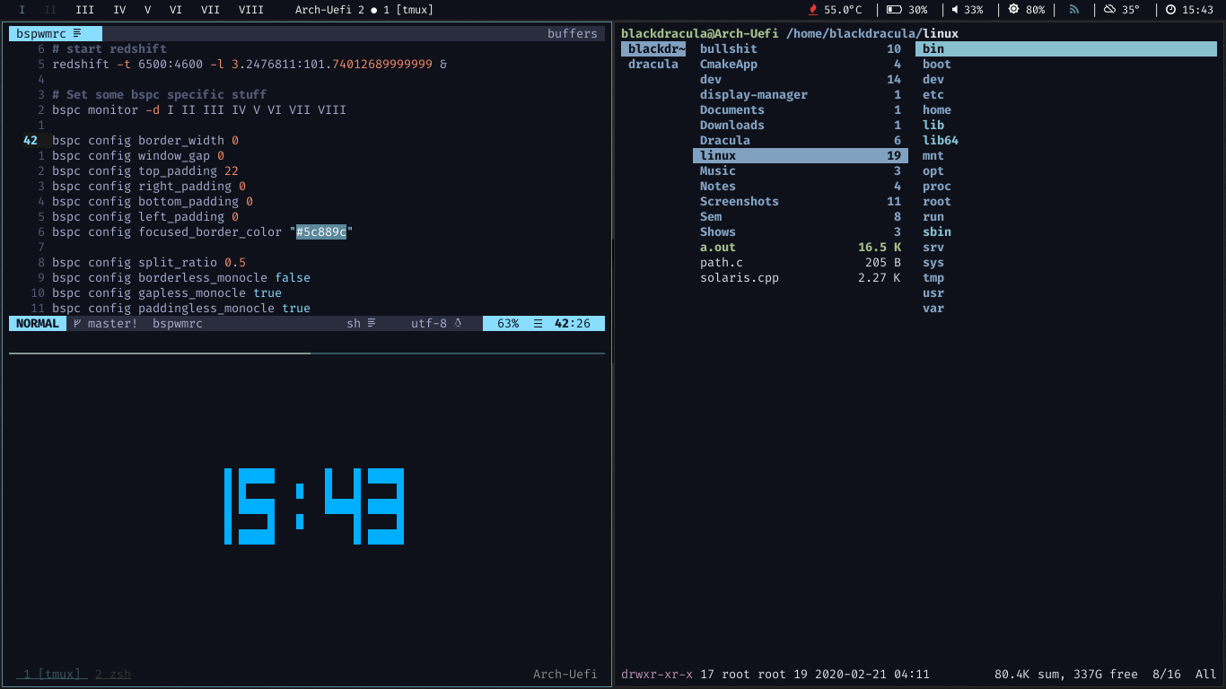Screen dimensions: 1226x689
Task: Select the boot entry in preview column
Action: [x=937, y=64]
